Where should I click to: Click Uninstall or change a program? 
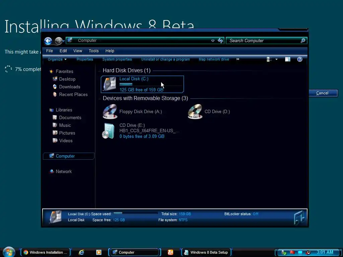click(165, 59)
